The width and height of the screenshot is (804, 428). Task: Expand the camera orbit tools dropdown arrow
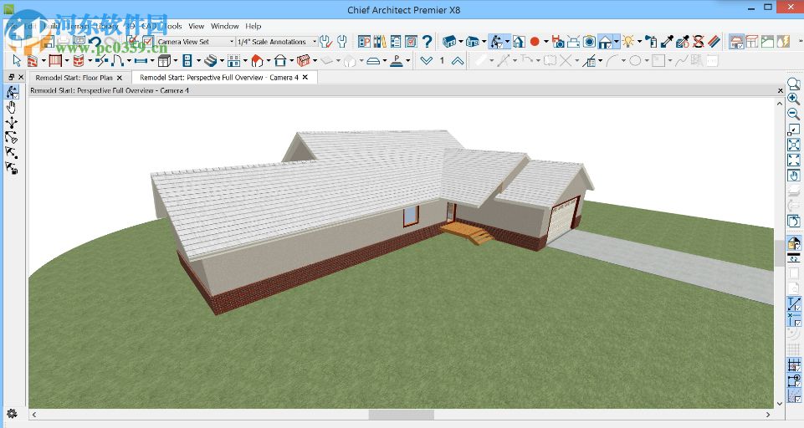507,42
